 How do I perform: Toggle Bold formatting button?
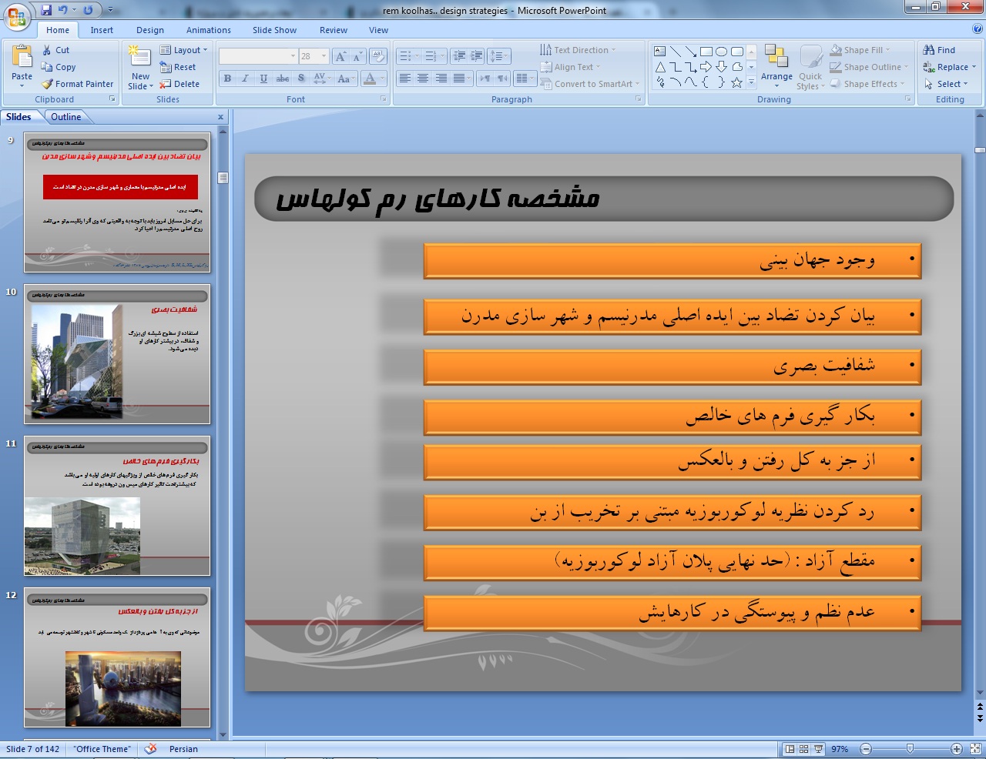pos(227,79)
